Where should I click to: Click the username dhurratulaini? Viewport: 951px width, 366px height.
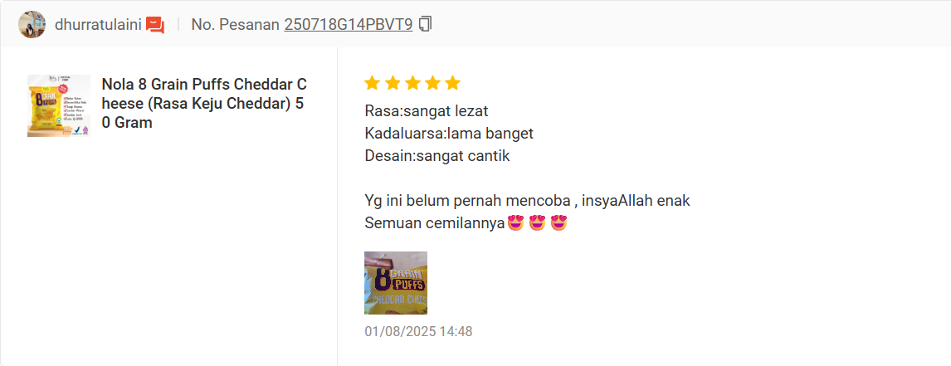[x=98, y=25]
